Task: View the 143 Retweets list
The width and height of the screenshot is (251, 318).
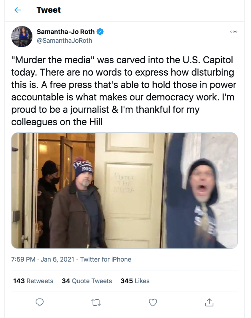Action: tap(33, 281)
